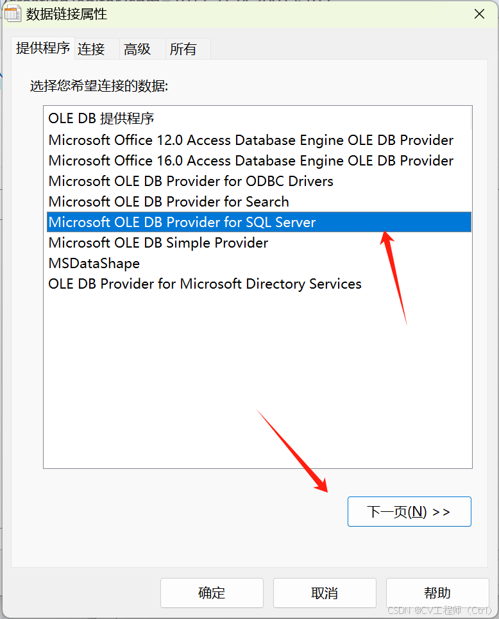The height and width of the screenshot is (619, 499).
Task: Show the 所有 tab
Action: (x=183, y=49)
